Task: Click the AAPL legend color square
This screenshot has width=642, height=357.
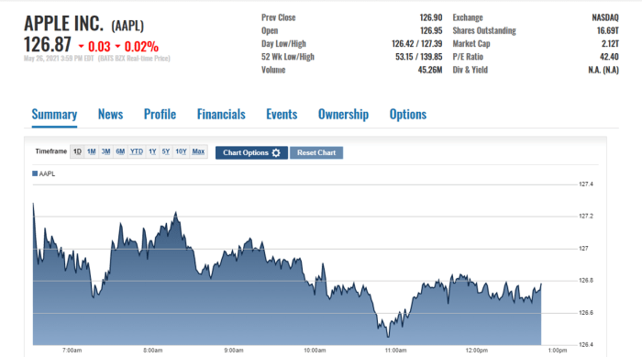Action: (x=35, y=173)
